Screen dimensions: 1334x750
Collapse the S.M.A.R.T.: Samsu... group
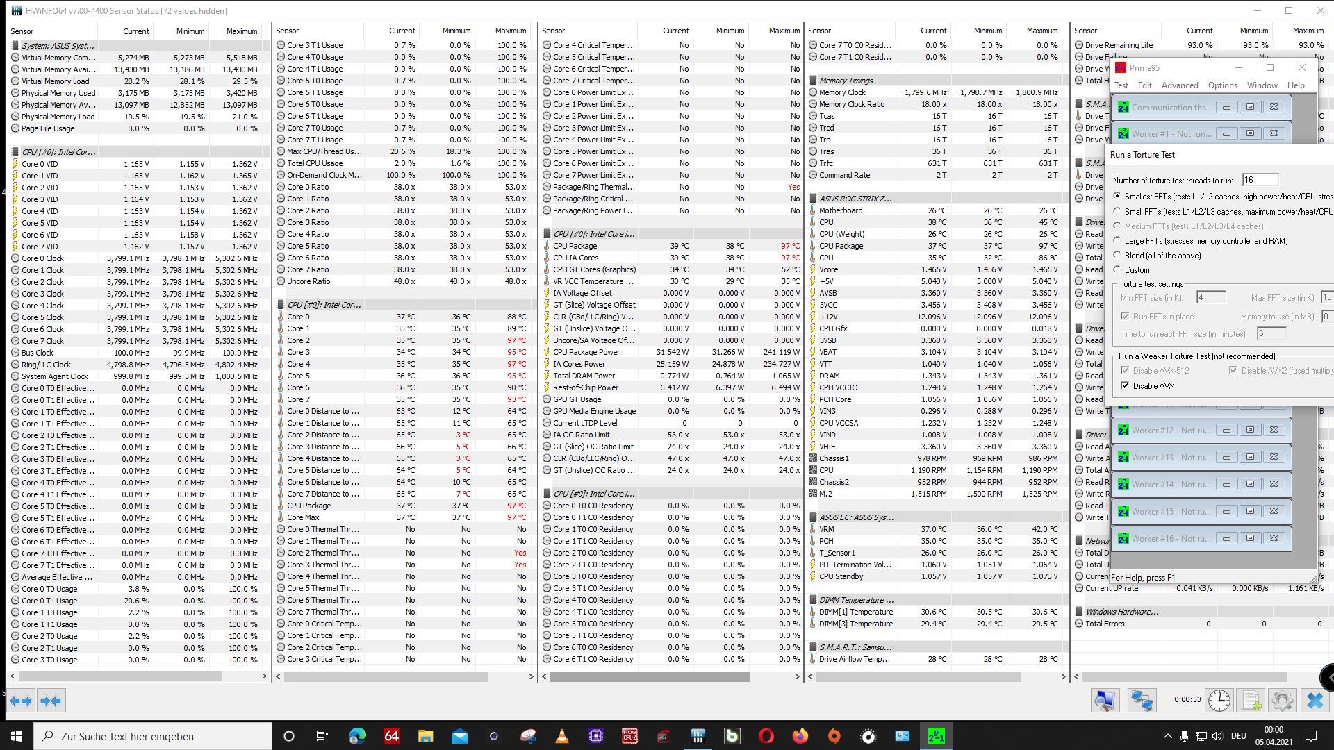point(813,647)
